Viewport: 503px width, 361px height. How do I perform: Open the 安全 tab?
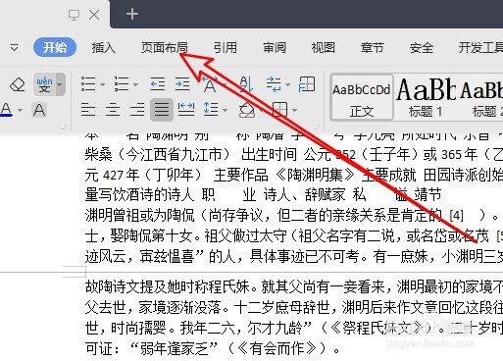tap(422, 48)
